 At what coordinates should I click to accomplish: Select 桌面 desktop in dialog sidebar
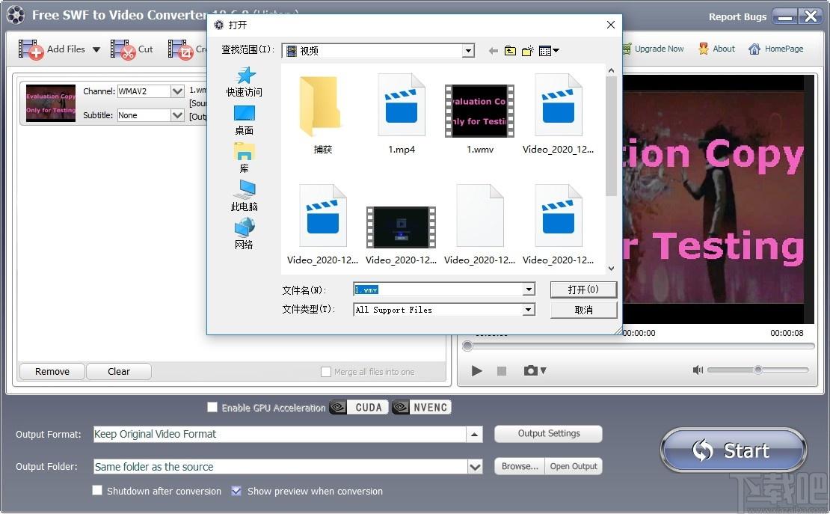pyautogui.click(x=244, y=120)
